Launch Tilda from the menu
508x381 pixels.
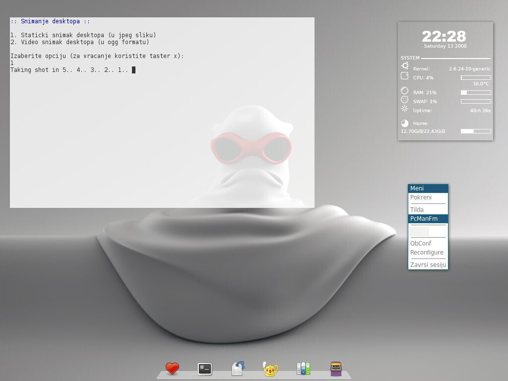point(417,209)
